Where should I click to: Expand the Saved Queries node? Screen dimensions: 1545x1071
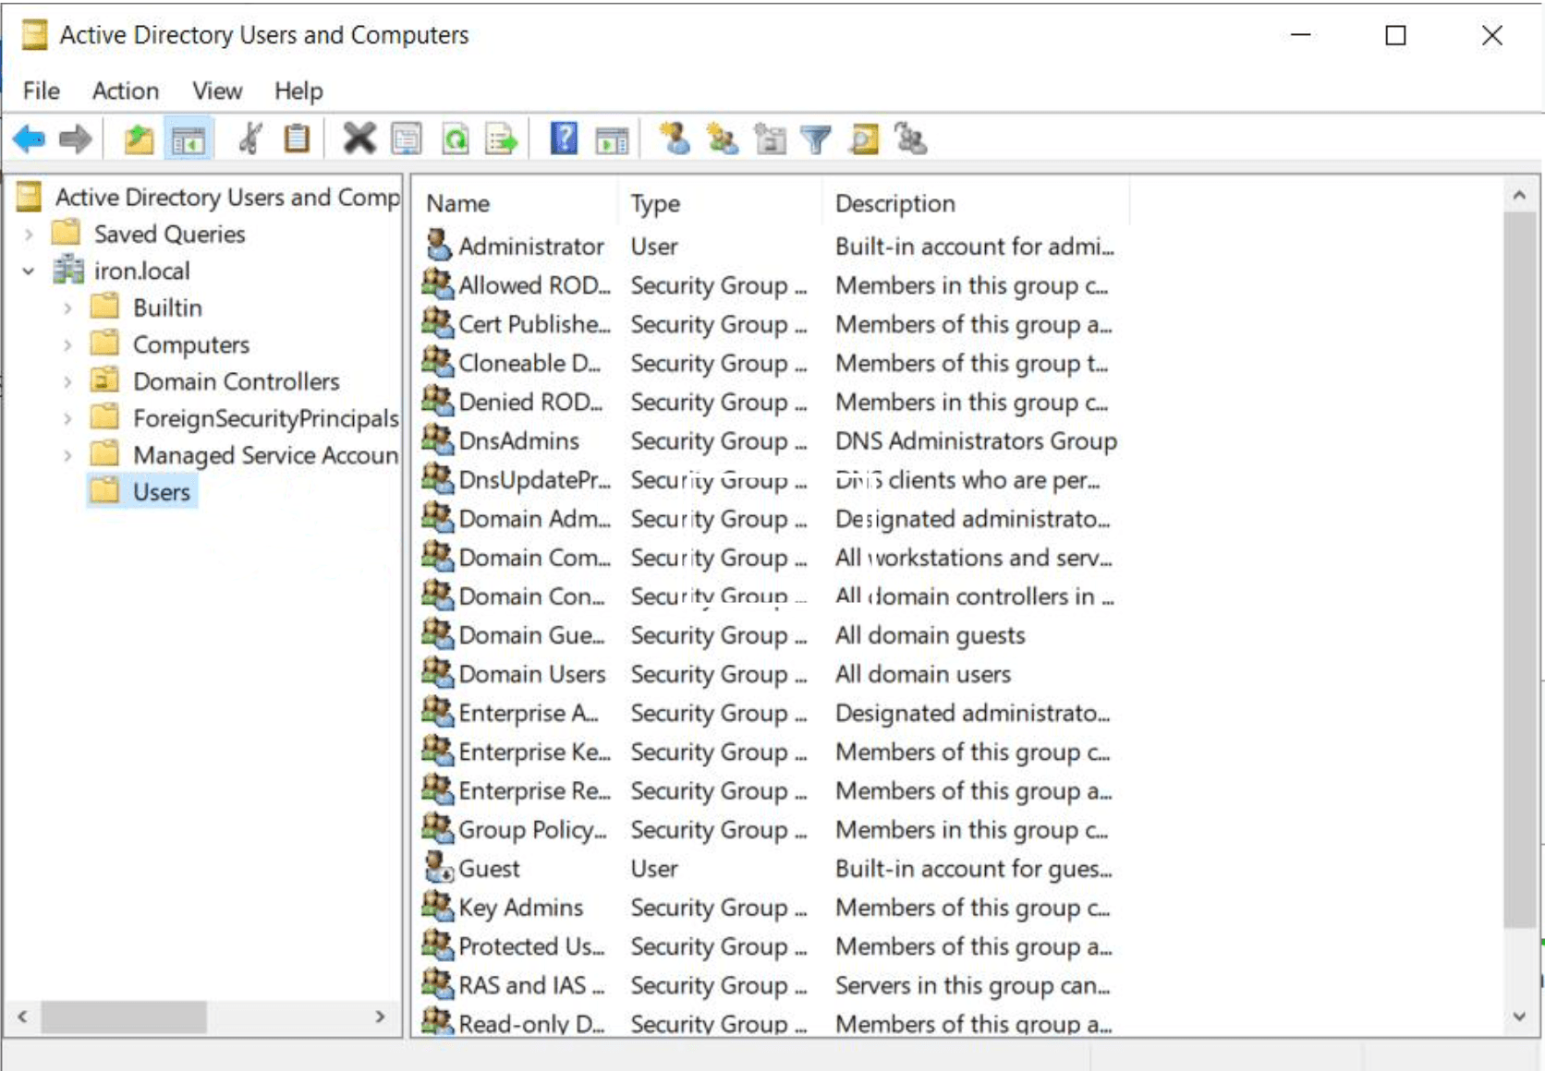29,235
